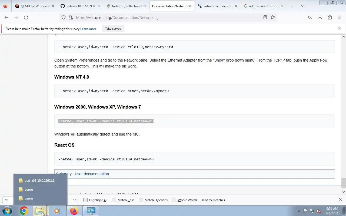Click the site security padlock icon
The height and width of the screenshot is (216, 346).
point(71,18)
